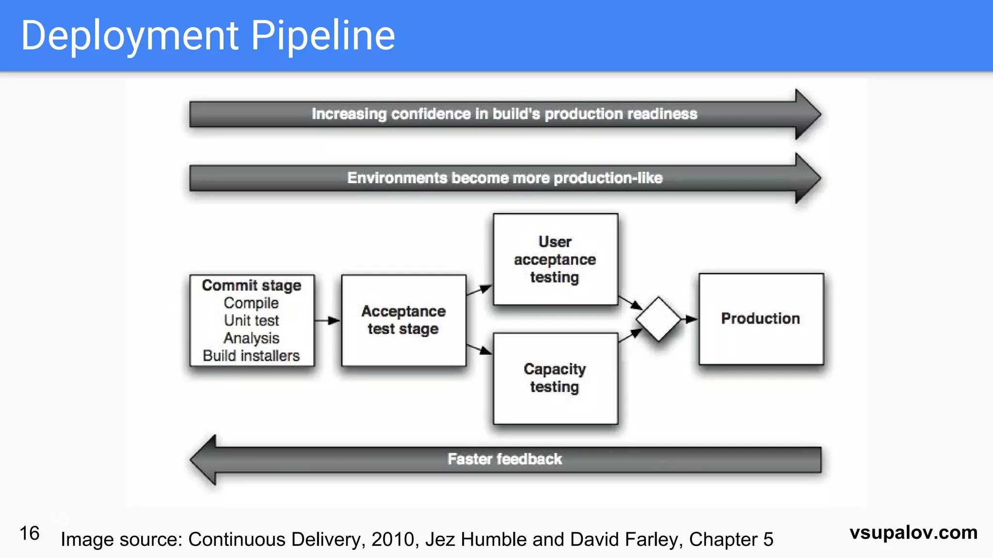The width and height of the screenshot is (993, 558).
Task: Click arrow from diamond to Production
Action: [689, 319]
